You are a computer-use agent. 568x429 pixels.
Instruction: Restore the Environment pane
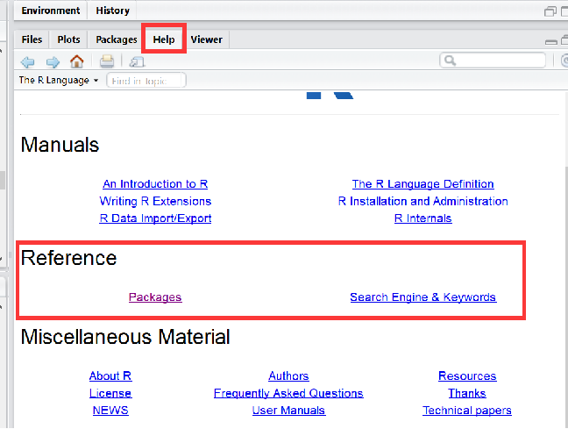coord(550,11)
